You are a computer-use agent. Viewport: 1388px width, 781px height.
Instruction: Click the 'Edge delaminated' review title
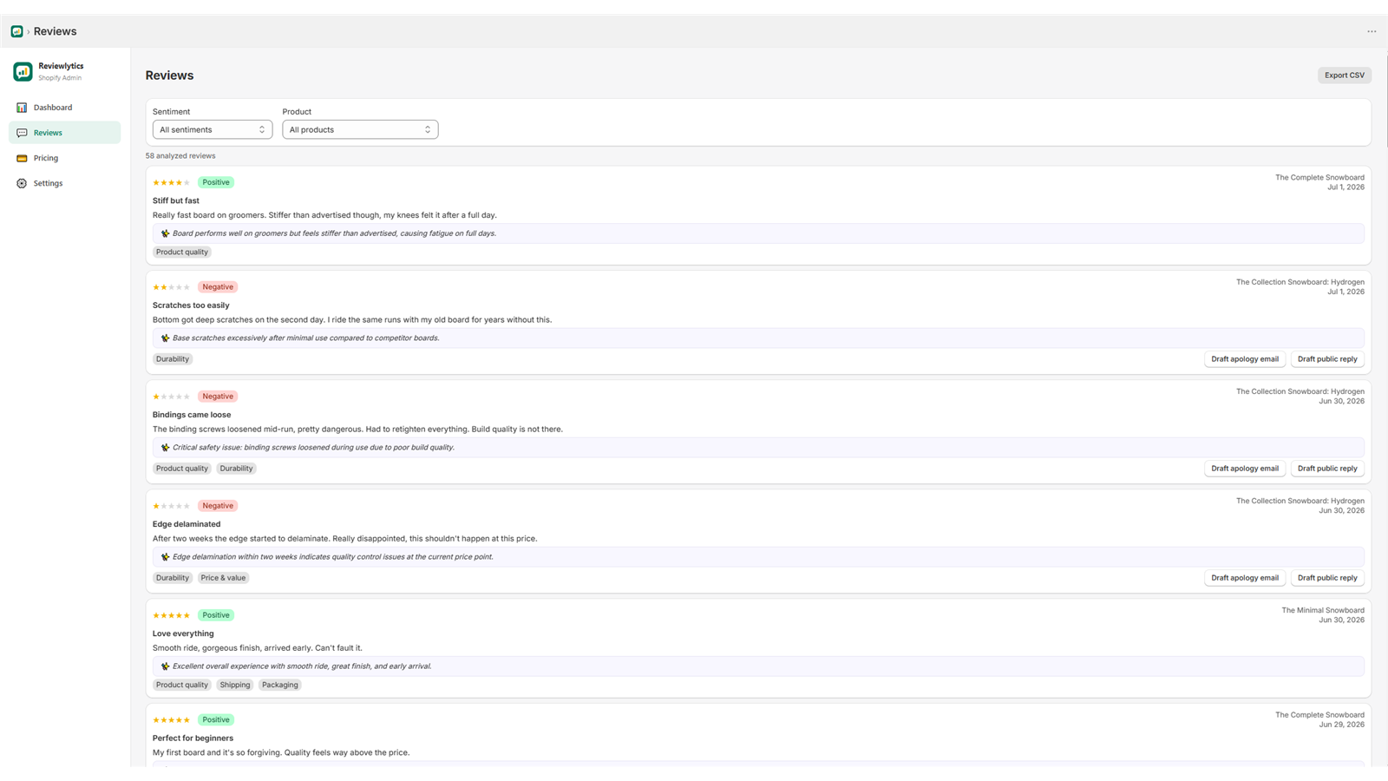tap(187, 524)
